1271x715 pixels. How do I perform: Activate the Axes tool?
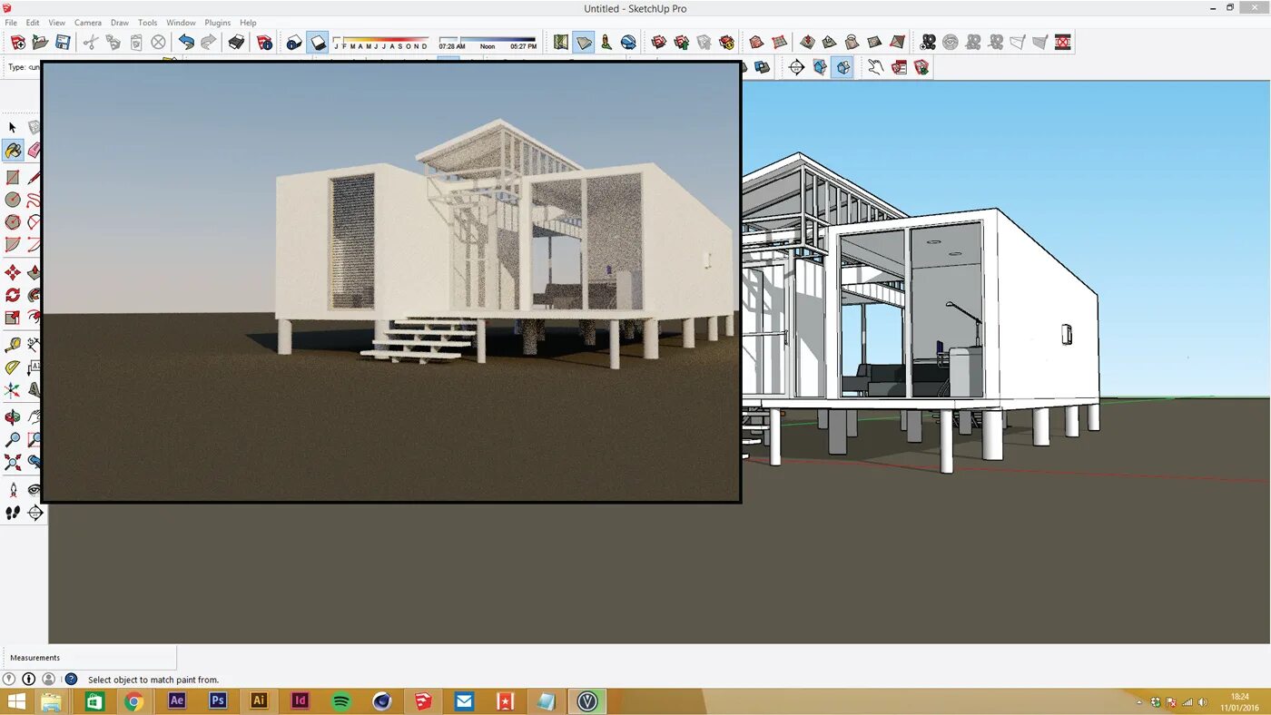point(13,390)
